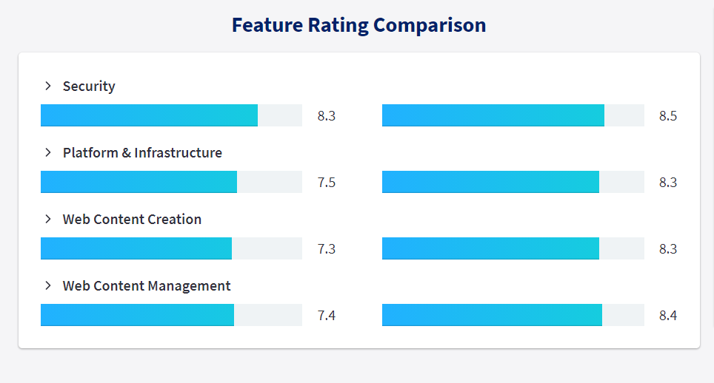This screenshot has height=383, width=714.
Task: Click right Platform & Infrastructure bar
Action: [513, 182]
